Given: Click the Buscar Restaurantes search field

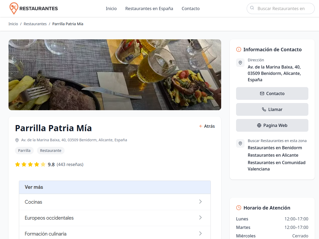Looking at the screenshot, I should (x=281, y=8).
